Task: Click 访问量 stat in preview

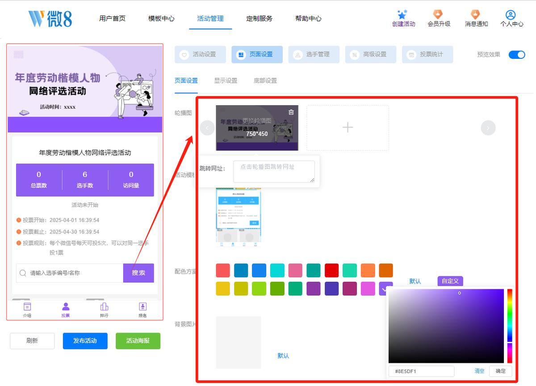Action: [131, 180]
